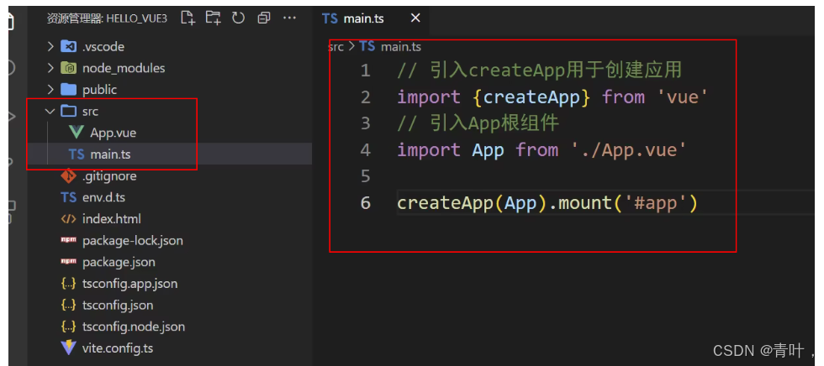Click 'vue' string on line 2
This screenshot has height=366, width=824.
click(683, 97)
